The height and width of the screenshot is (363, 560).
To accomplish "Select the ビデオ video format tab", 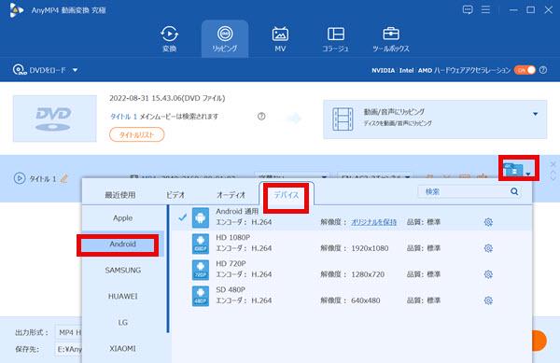I will click(x=175, y=195).
